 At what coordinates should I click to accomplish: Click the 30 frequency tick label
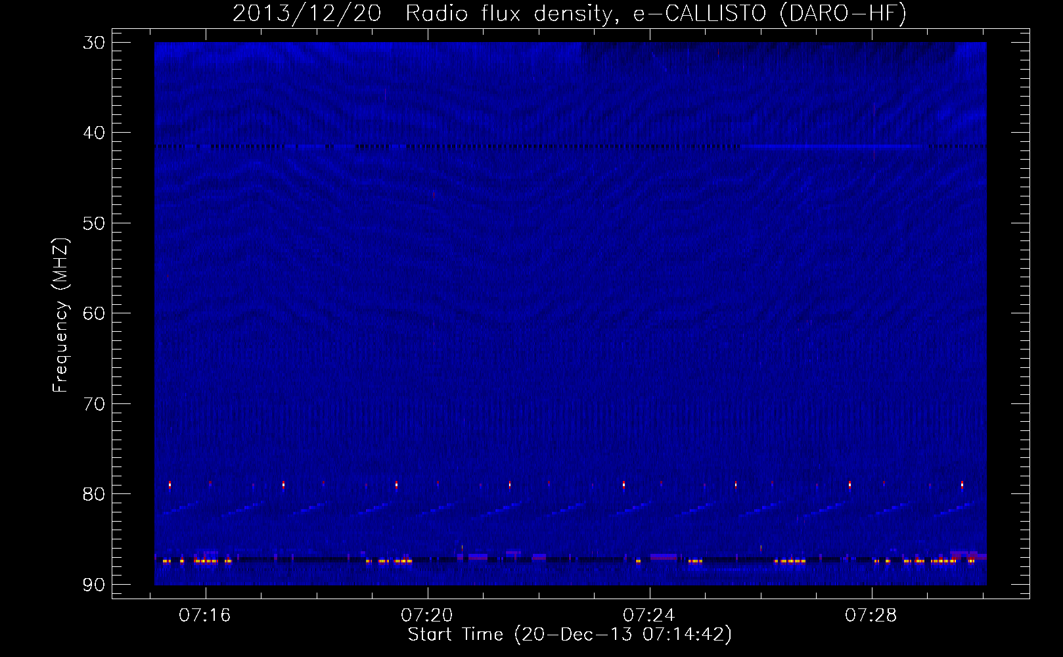pos(95,43)
